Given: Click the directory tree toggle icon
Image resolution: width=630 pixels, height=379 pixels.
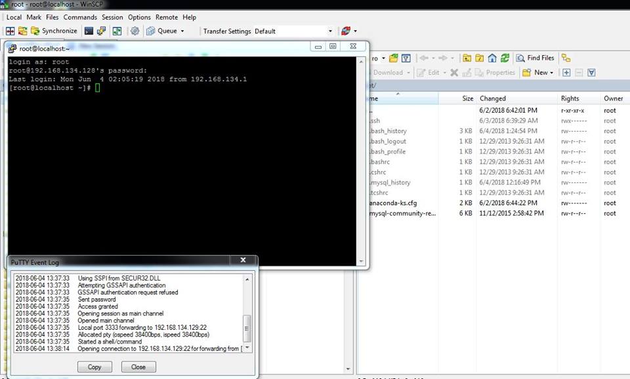Looking at the screenshot, I should 566,58.
